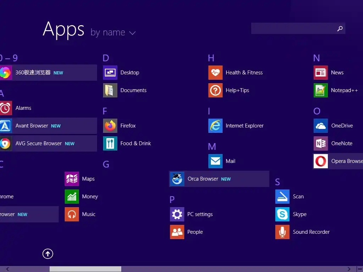
Task: Open the Music headphones icon
Action: pos(72,214)
